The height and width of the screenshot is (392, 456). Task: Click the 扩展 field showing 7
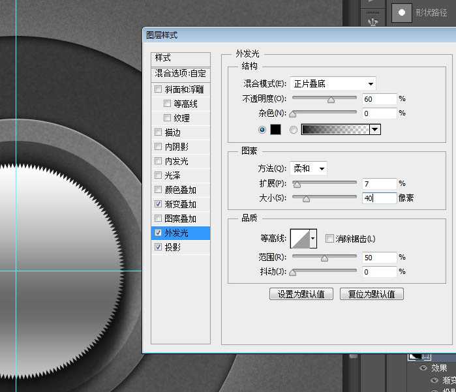pyautogui.click(x=379, y=184)
